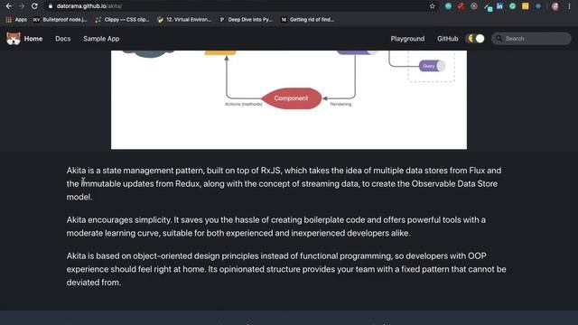This screenshot has height=325, width=578.
Task: Open the Playground nav link
Action: click(407, 39)
